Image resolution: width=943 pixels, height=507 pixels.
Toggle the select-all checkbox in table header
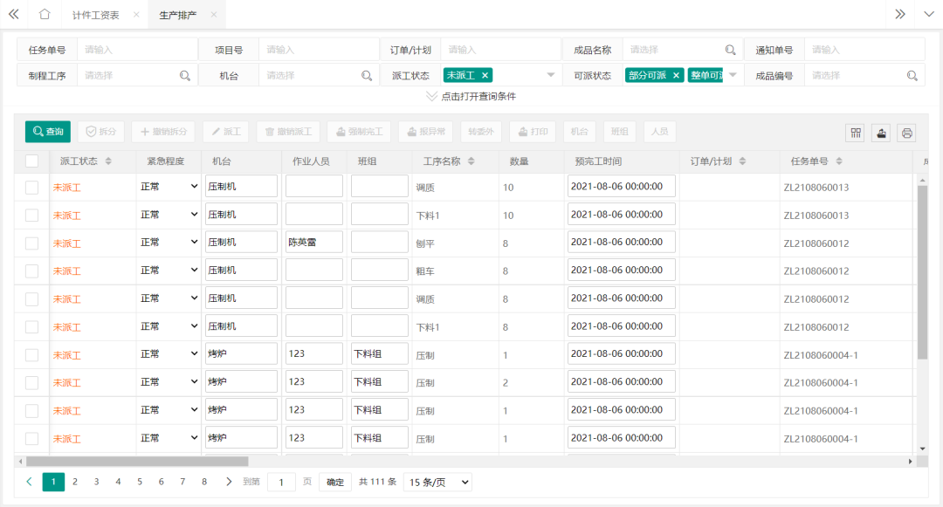[x=32, y=161]
